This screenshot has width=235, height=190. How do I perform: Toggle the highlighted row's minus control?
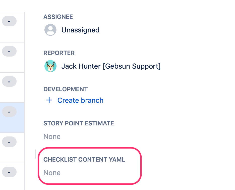9,112
